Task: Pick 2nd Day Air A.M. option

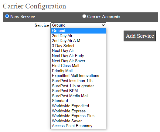Action: (78, 41)
